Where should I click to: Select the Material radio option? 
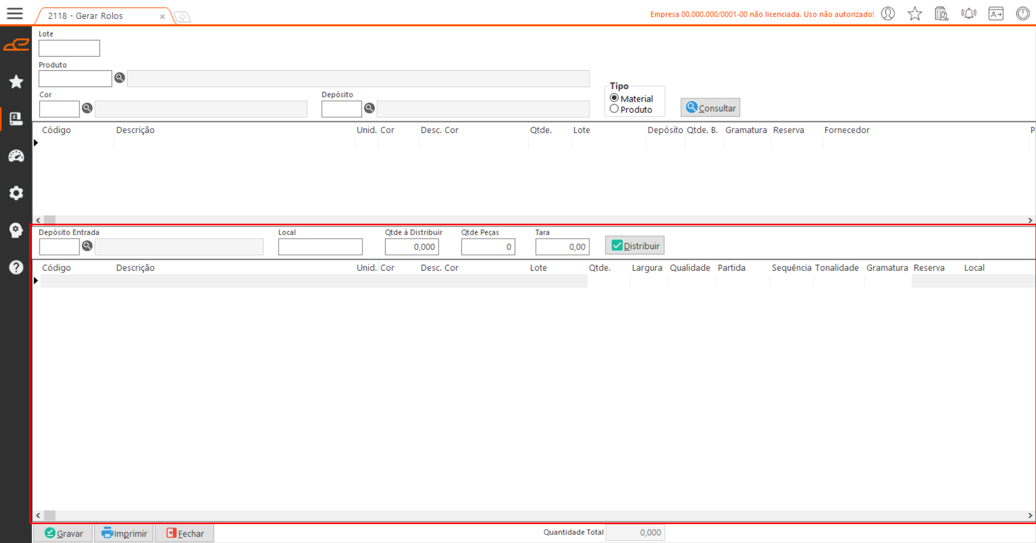click(614, 98)
